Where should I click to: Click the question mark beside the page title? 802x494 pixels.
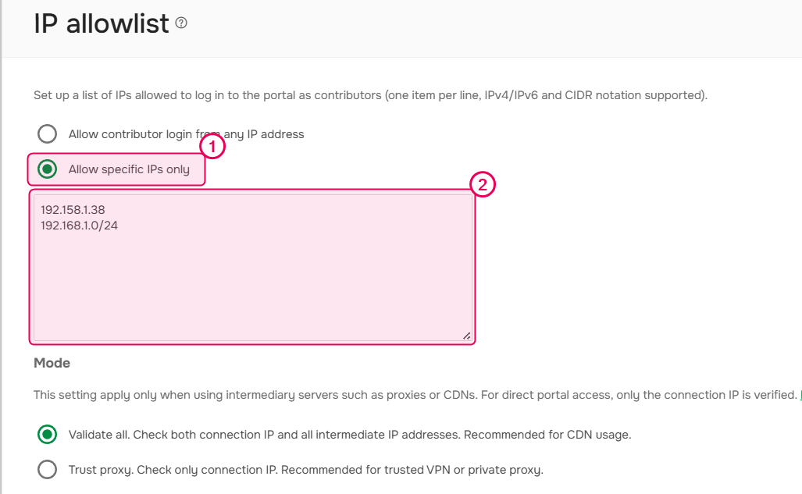[180, 23]
